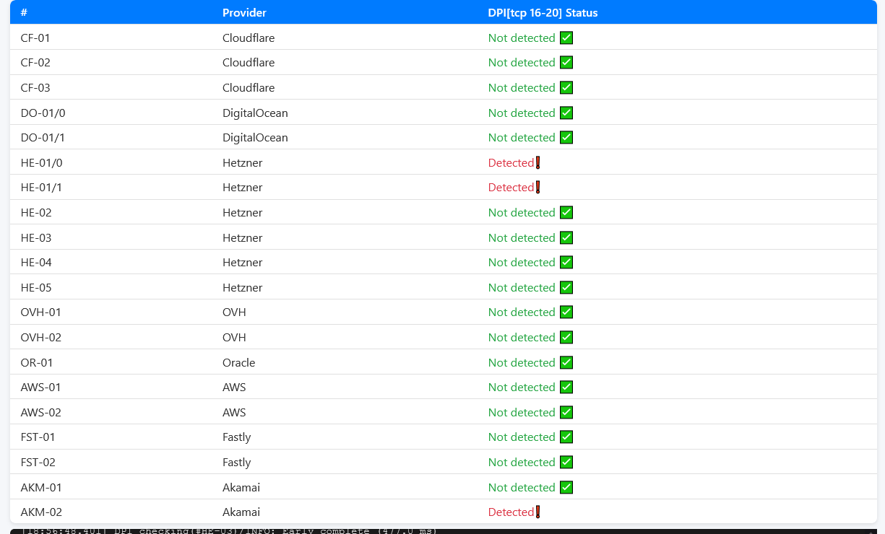Click the green checkmark in the OR-01 row
Viewport: 885px width, 534px height.
click(x=566, y=362)
